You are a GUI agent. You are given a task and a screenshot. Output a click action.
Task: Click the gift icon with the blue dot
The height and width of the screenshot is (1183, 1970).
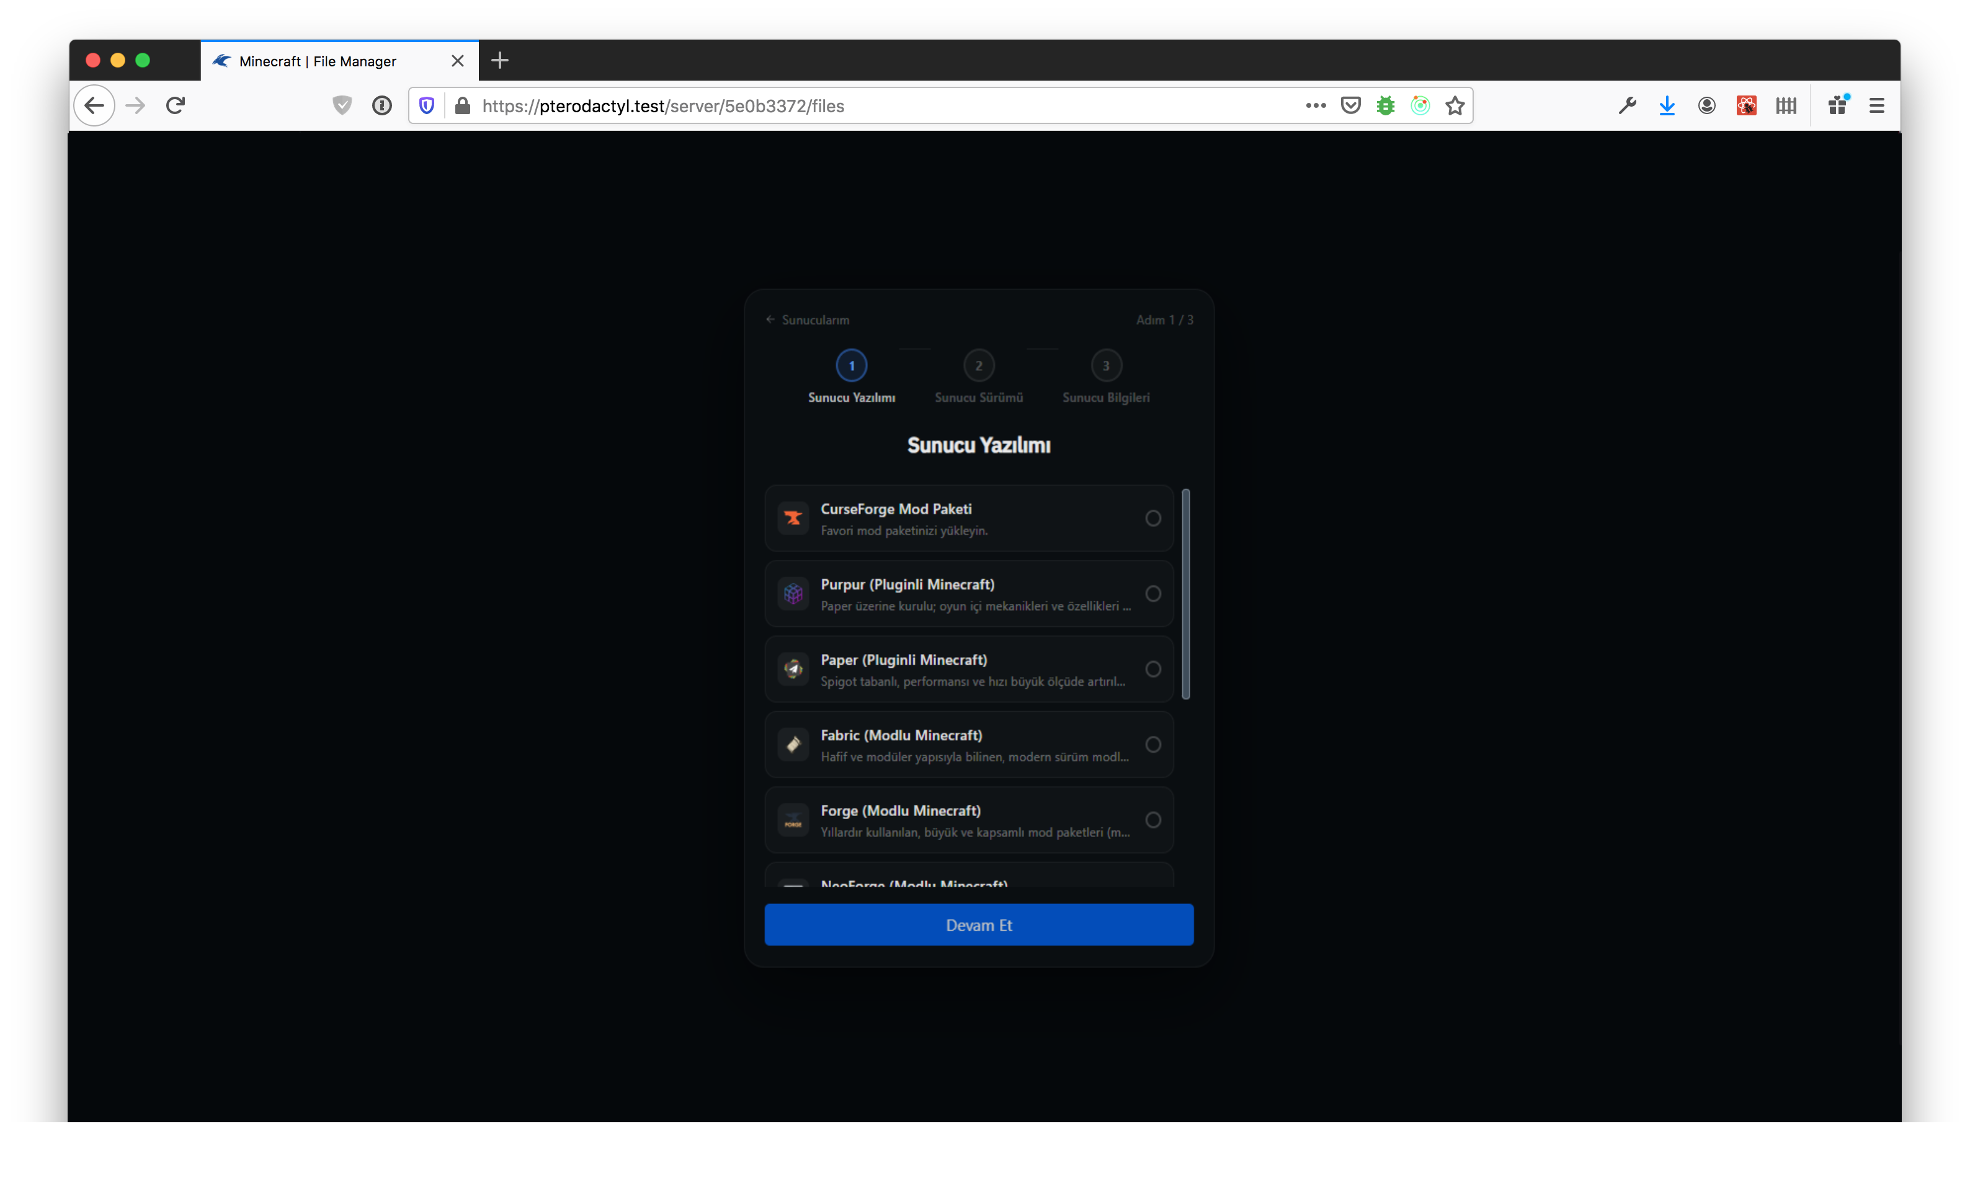point(1839,104)
